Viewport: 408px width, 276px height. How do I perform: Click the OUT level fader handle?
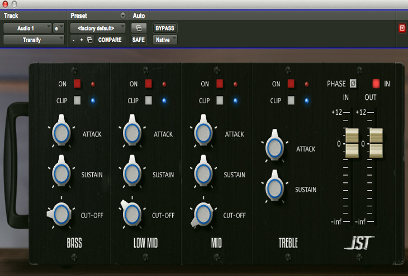pyautogui.click(x=376, y=143)
